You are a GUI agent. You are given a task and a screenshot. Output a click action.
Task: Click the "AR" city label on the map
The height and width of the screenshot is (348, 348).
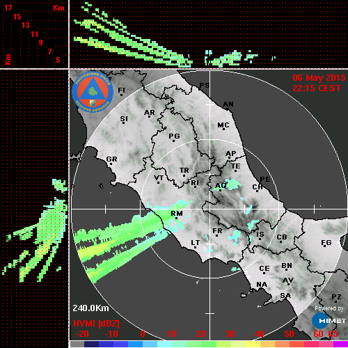click(x=150, y=113)
